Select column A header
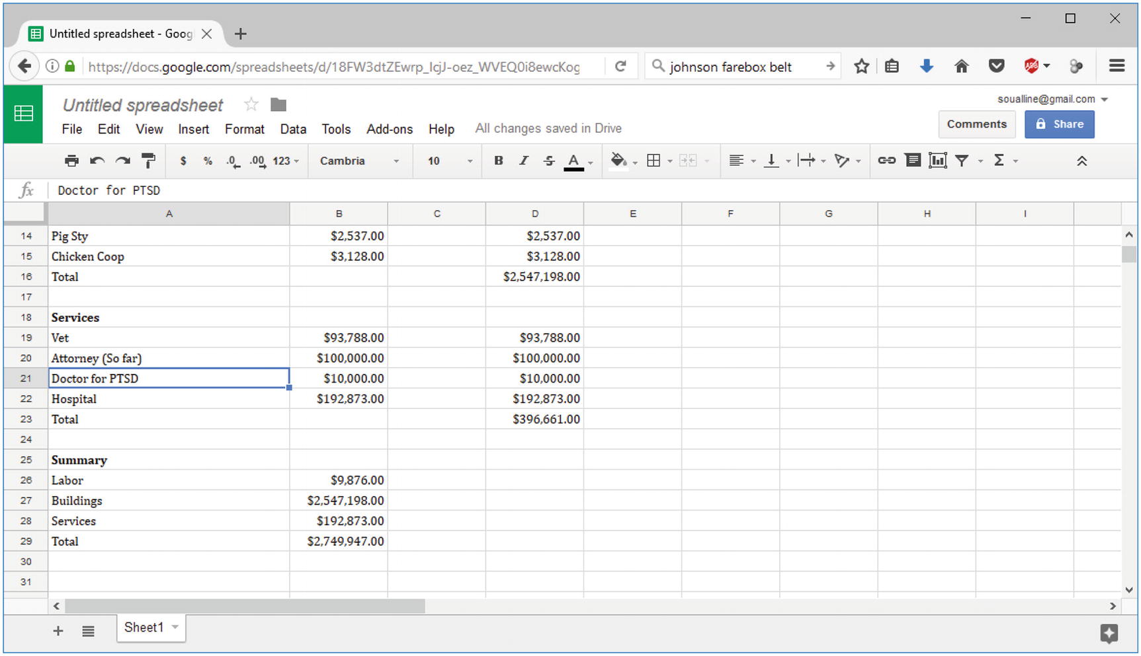 click(x=169, y=213)
